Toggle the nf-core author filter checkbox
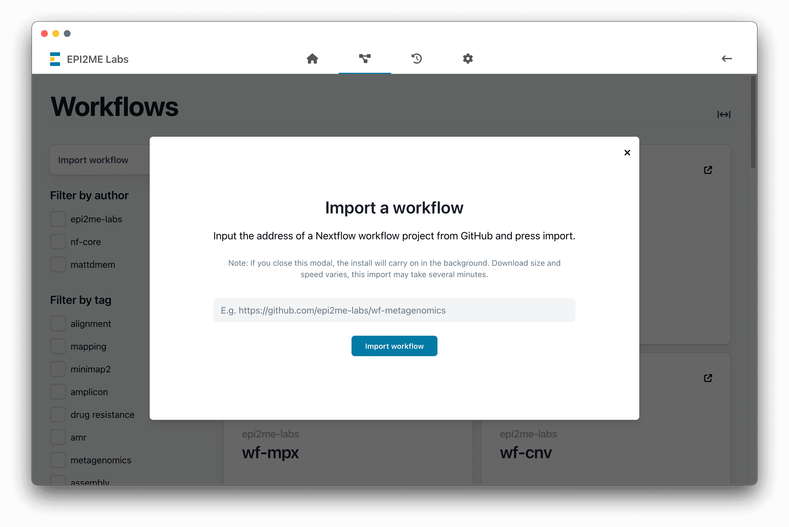The width and height of the screenshot is (789, 527). (x=57, y=241)
